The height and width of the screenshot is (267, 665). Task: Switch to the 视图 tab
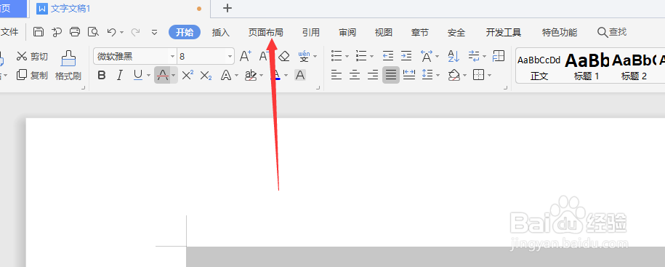tap(384, 32)
